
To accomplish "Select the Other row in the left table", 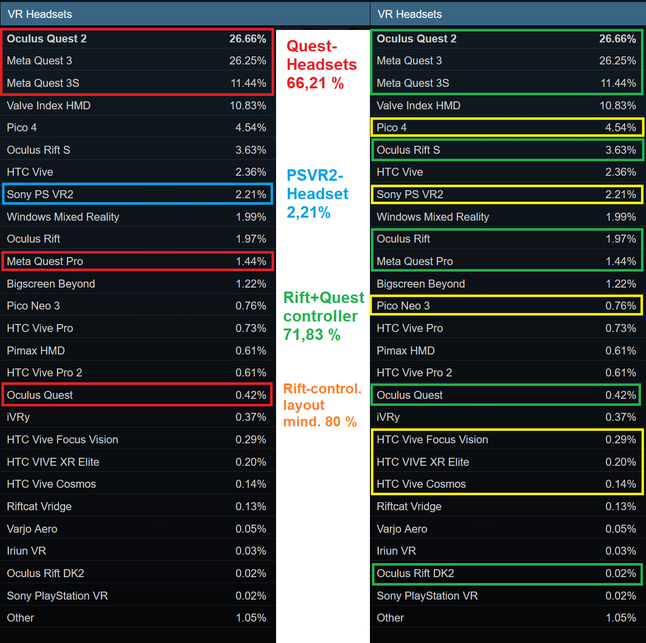I will [x=138, y=618].
